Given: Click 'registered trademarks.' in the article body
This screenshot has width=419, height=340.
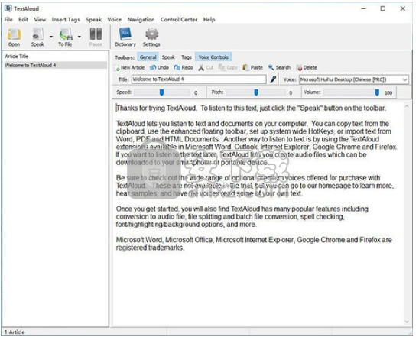Looking at the screenshot, I should [150, 248].
